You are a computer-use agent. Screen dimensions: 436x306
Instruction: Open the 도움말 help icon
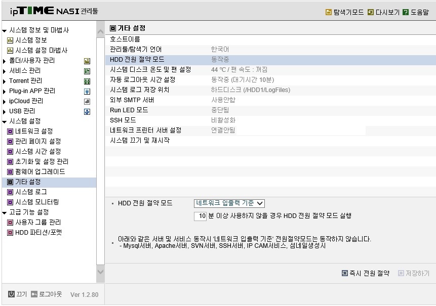pyautogui.click(x=406, y=12)
